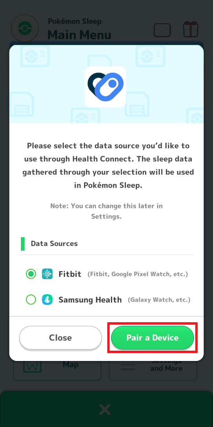Image resolution: width=213 pixels, height=427 pixels.
Task: Tap the Health Connect logo icon
Action: point(105,87)
